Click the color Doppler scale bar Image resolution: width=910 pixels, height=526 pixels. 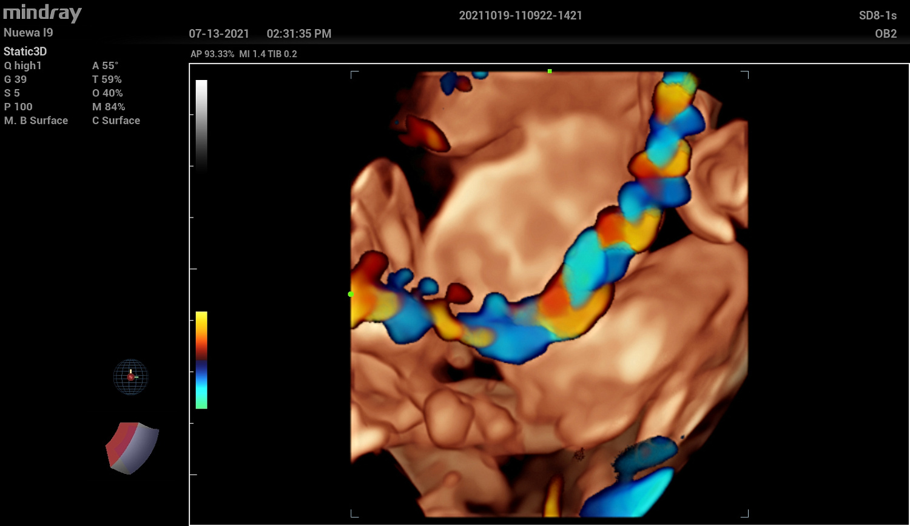(201, 360)
